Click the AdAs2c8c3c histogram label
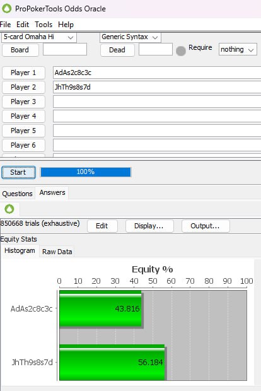261x391 pixels. pyautogui.click(x=32, y=309)
